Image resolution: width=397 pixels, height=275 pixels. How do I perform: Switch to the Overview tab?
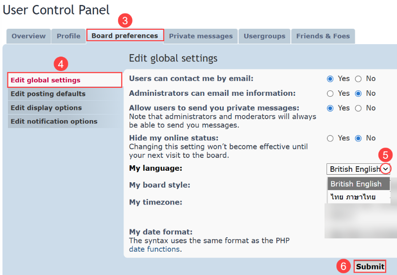click(x=28, y=36)
